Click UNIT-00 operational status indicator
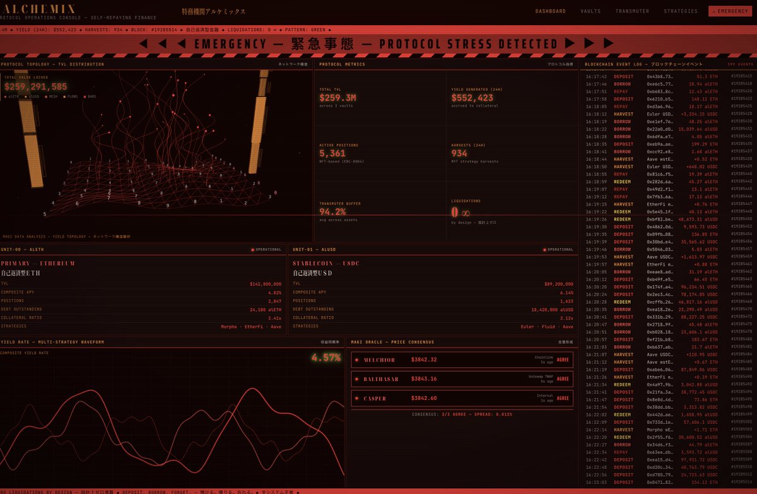This screenshot has width=757, height=494. pos(266,250)
